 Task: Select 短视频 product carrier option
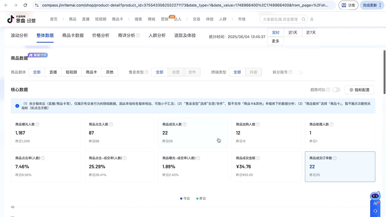click(71, 72)
